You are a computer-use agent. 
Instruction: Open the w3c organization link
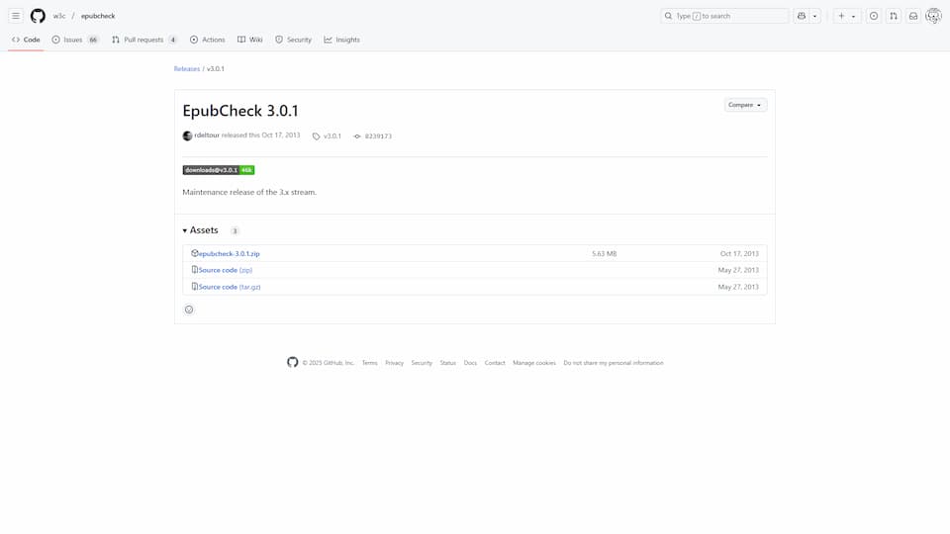(x=59, y=16)
